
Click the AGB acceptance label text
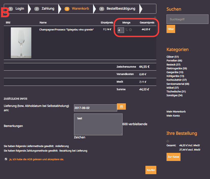[37, 159]
